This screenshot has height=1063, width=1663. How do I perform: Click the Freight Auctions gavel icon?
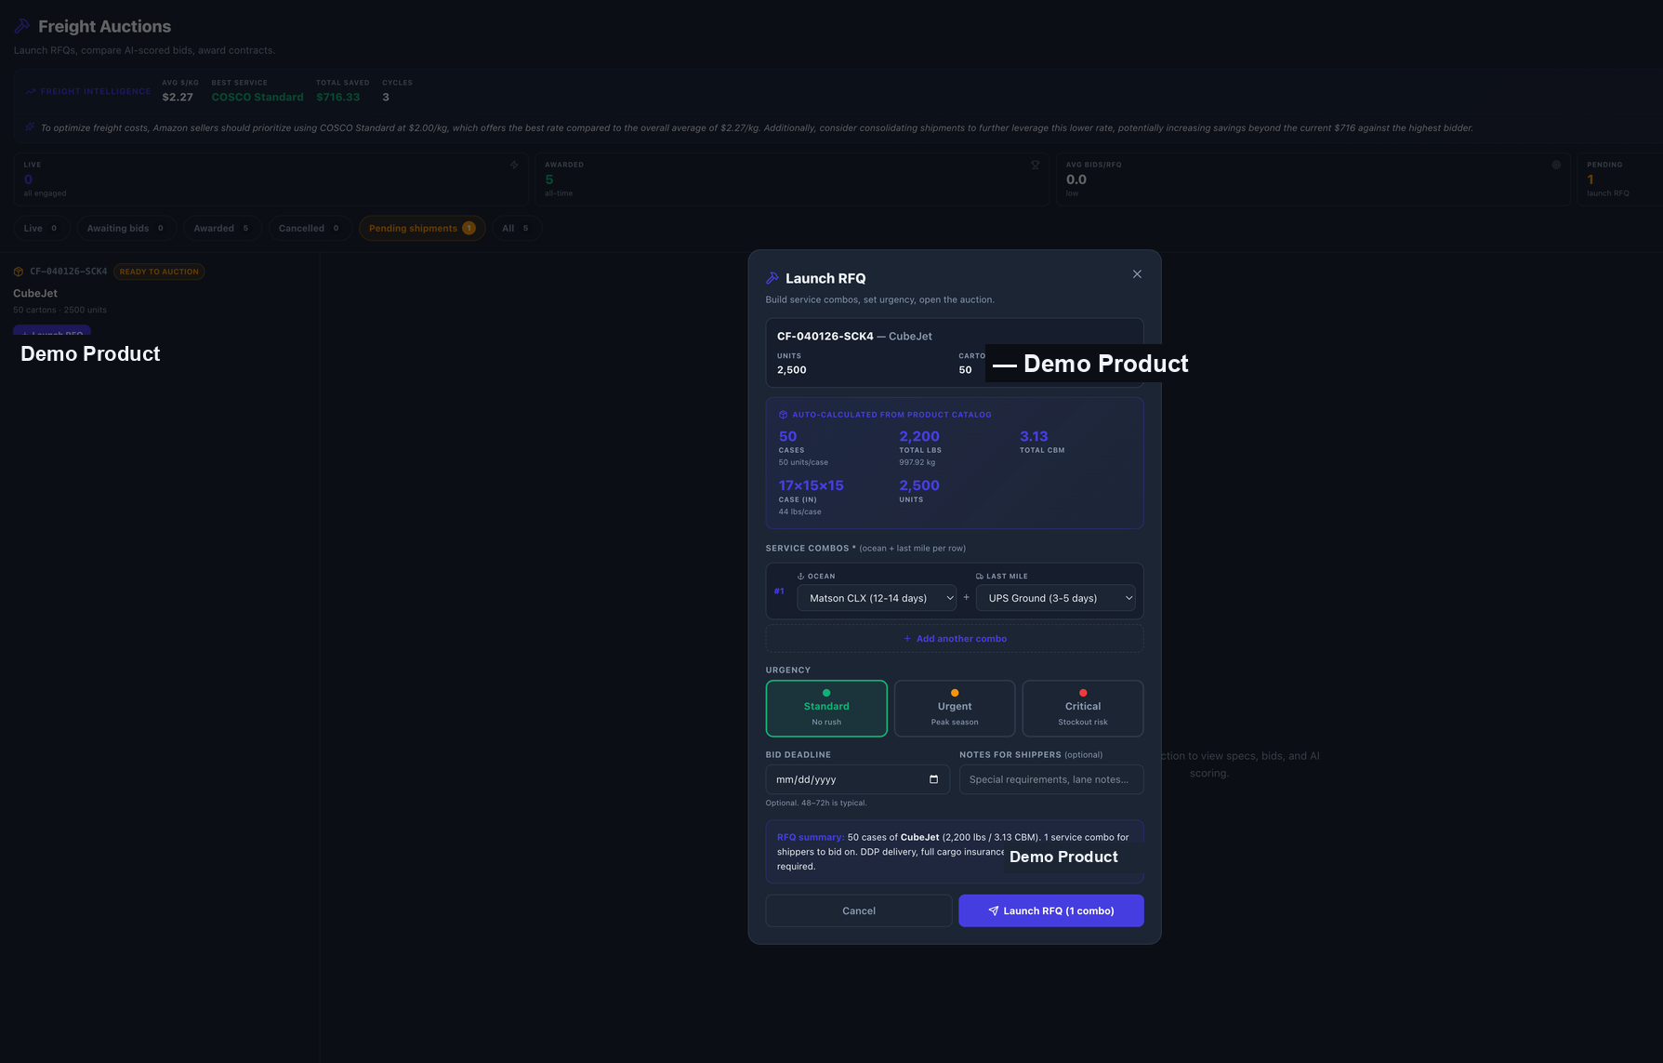coord(22,26)
